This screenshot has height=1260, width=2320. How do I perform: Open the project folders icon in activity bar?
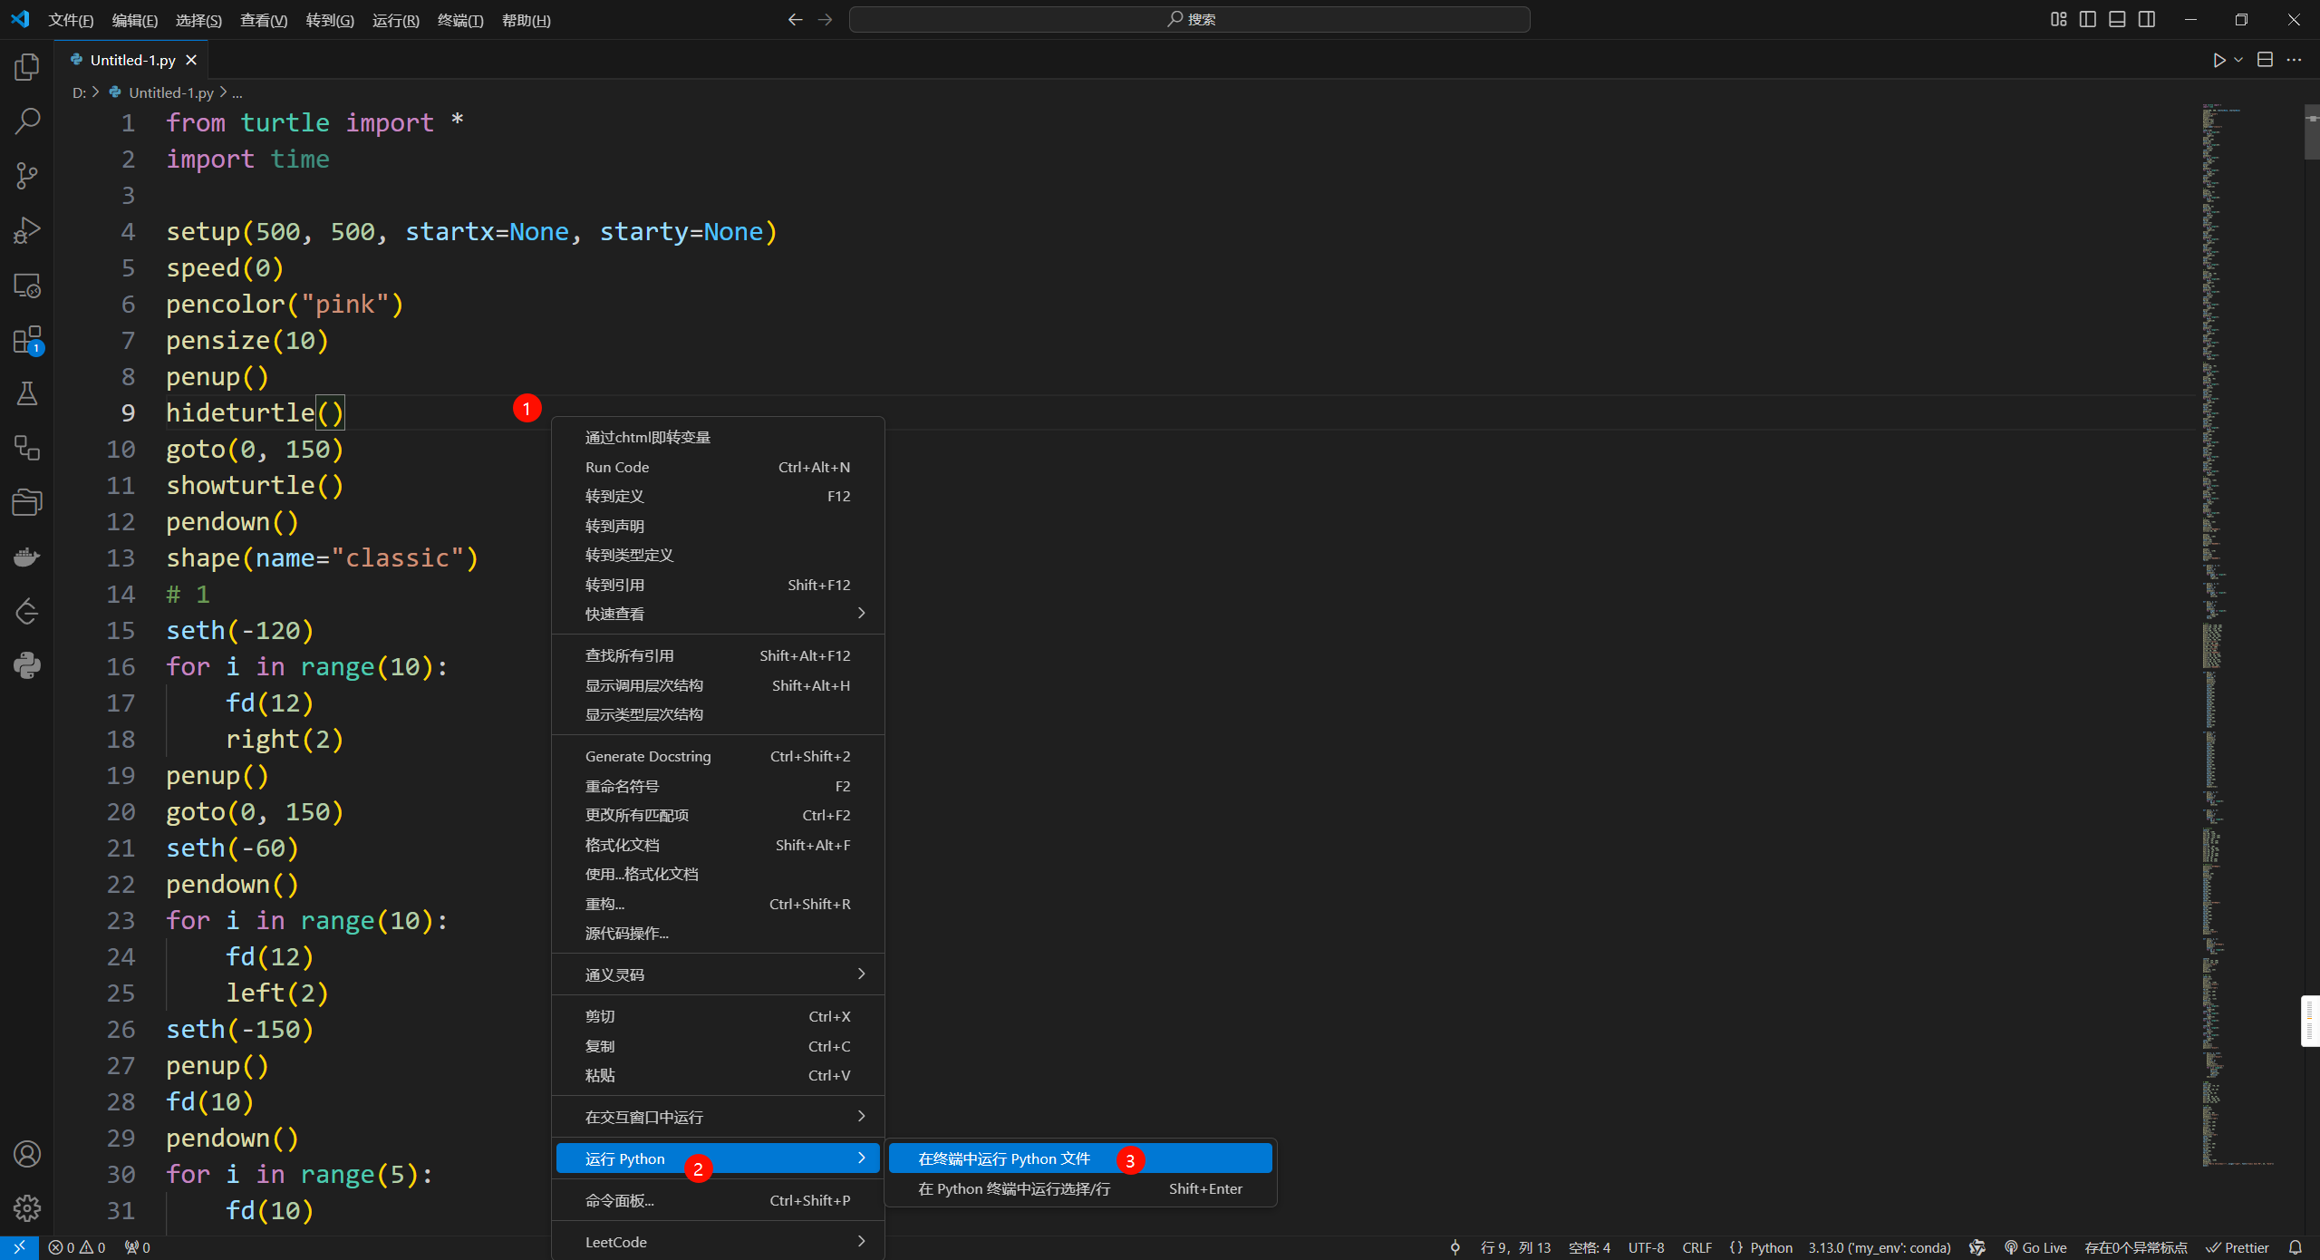[x=27, y=502]
